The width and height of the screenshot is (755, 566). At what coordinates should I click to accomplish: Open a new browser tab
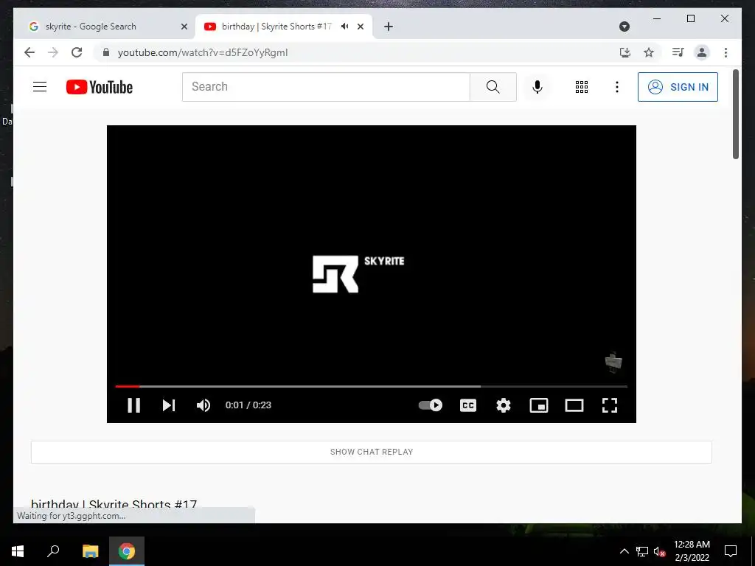pyautogui.click(x=389, y=27)
